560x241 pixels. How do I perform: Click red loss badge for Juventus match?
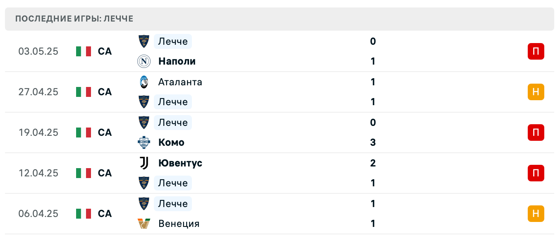[536, 173]
